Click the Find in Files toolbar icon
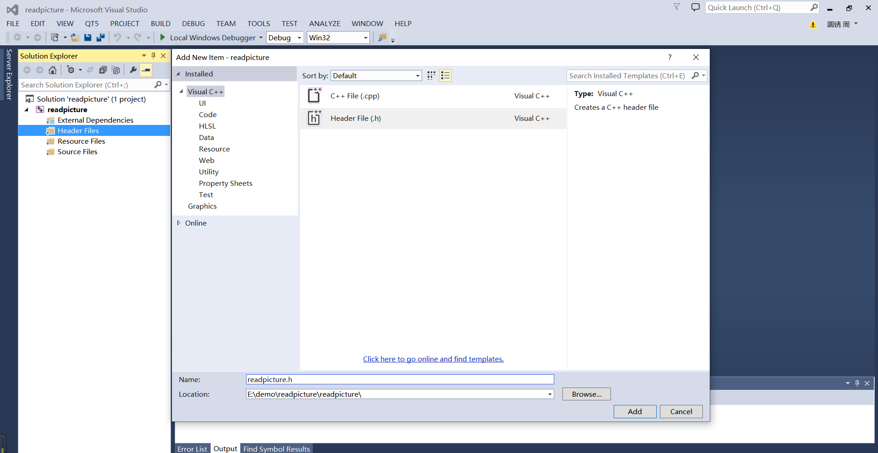The image size is (878, 453). tap(382, 38)
